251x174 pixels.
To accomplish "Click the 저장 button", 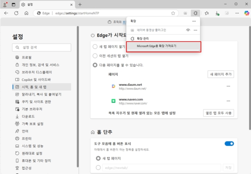I will tap(228, 167).
